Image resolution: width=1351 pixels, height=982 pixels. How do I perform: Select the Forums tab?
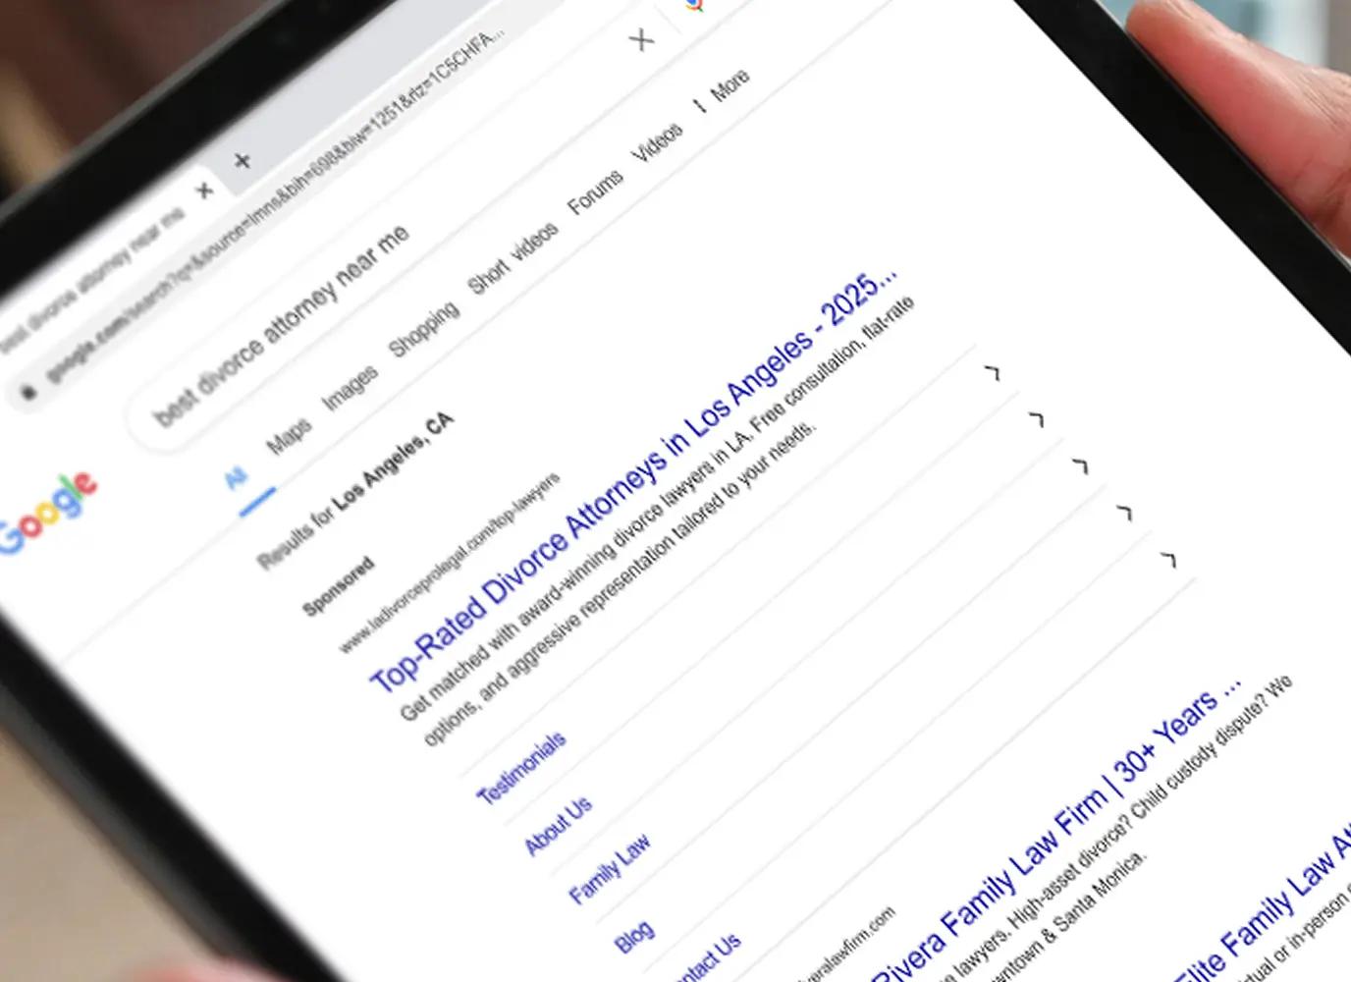coord(595,192)
